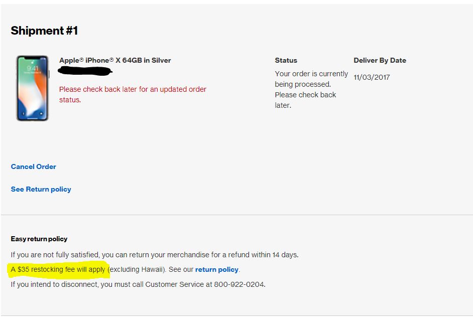
Task: Click the order being processed status text
Action: (x=311, y=79)
